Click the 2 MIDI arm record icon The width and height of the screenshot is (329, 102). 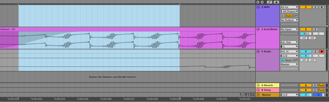tap(322, 7)
